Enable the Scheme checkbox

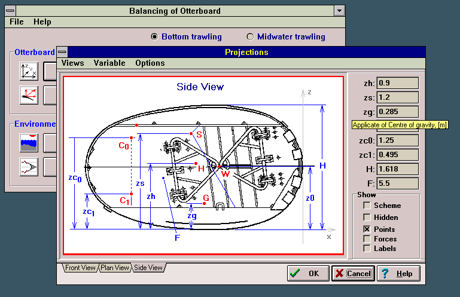click(367, 206)
